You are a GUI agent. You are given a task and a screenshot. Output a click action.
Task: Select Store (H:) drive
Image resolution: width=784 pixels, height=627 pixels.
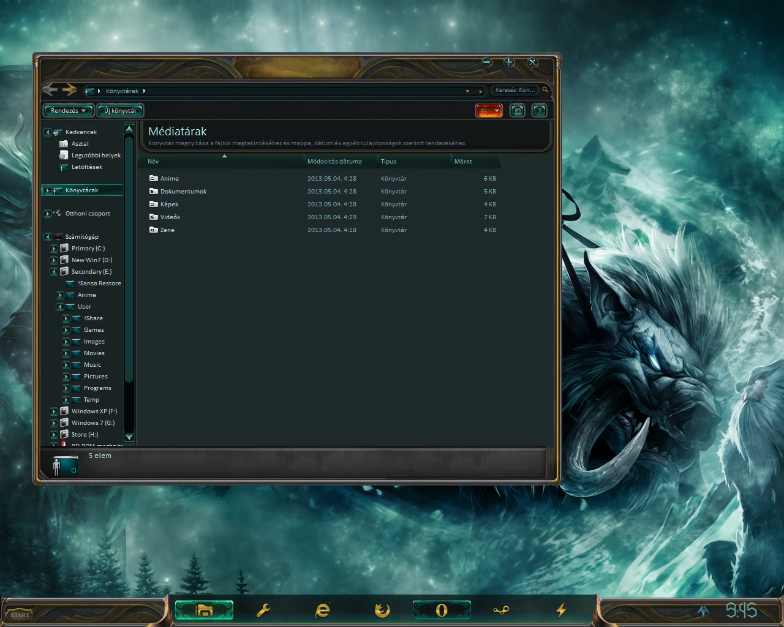click(85, 435)
